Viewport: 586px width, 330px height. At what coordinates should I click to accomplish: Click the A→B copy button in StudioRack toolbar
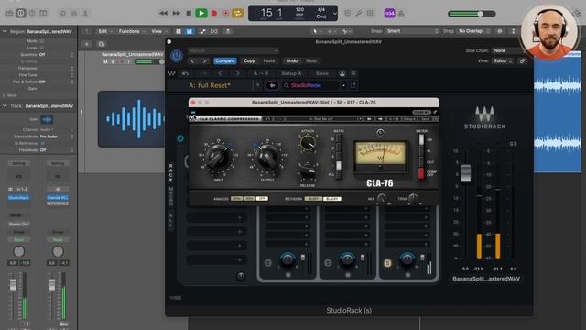tap(261, 73)
